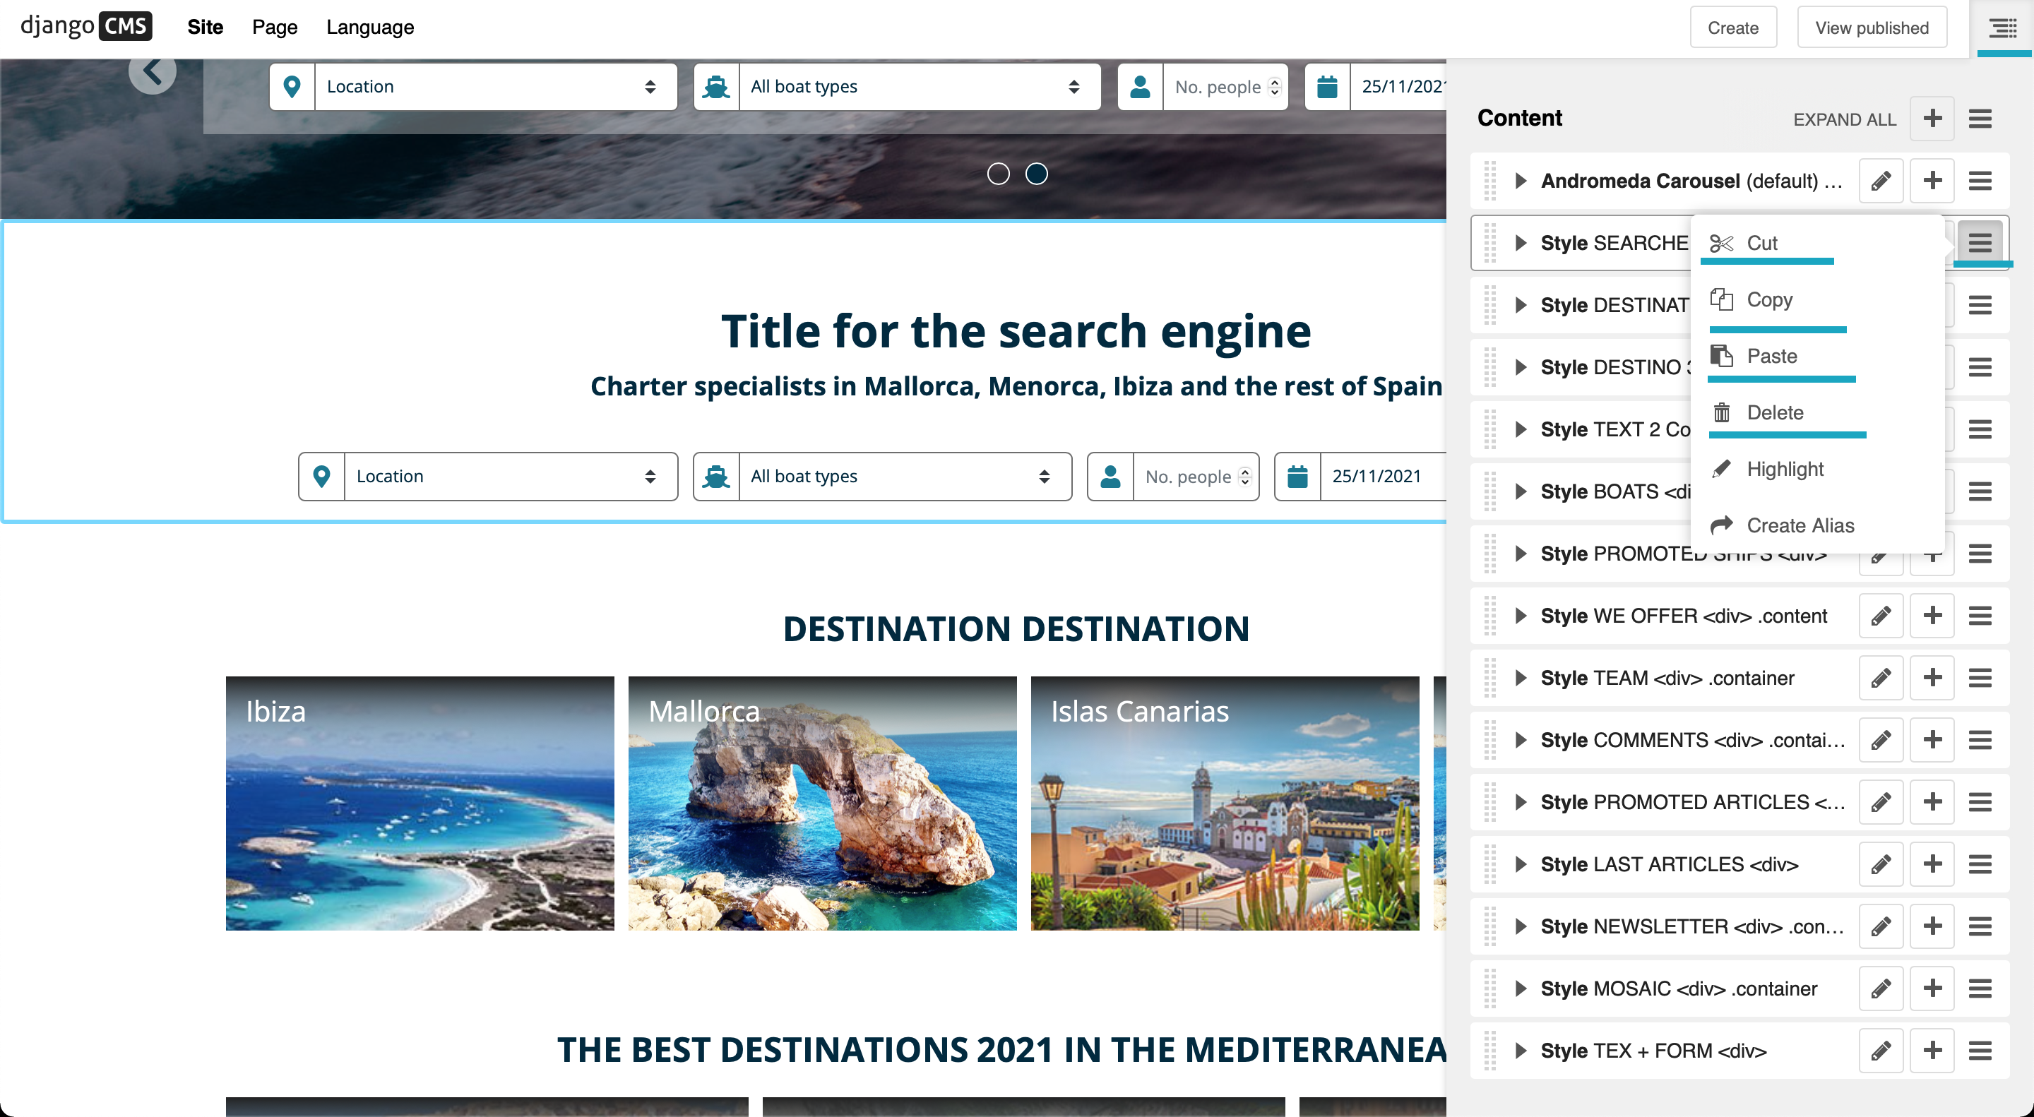Open Style PROMOTED SHIPS settings menu
Image resolution: width=2034 pixels, height=1117 pixels.
pyautogui.click(x=1980, y=554)
